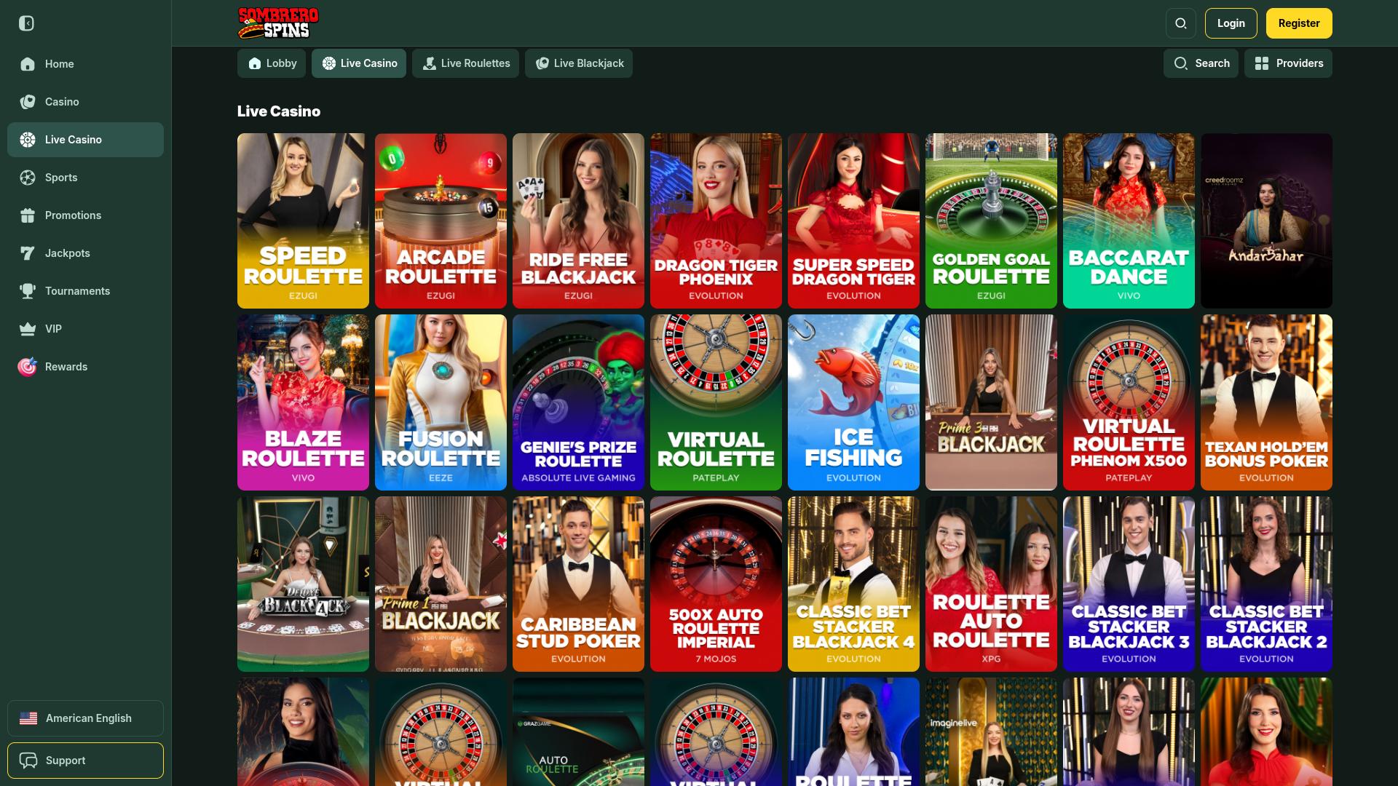Open Texan Hold'em Bonus Poker tile
Image resolution: width=1398 pixels, height=786 pixels.
click(x=1266, y=402)
